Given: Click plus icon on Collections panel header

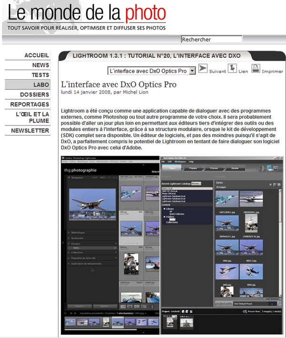Looking at the screenshot, I should point(116,253).
